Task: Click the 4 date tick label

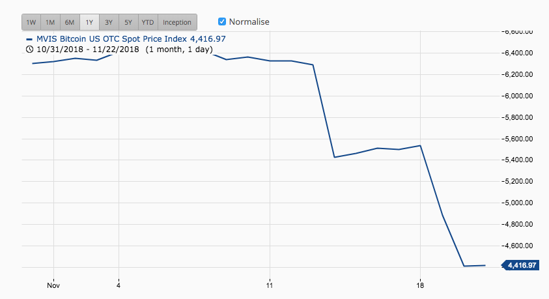Action: (x=119, y=285)
